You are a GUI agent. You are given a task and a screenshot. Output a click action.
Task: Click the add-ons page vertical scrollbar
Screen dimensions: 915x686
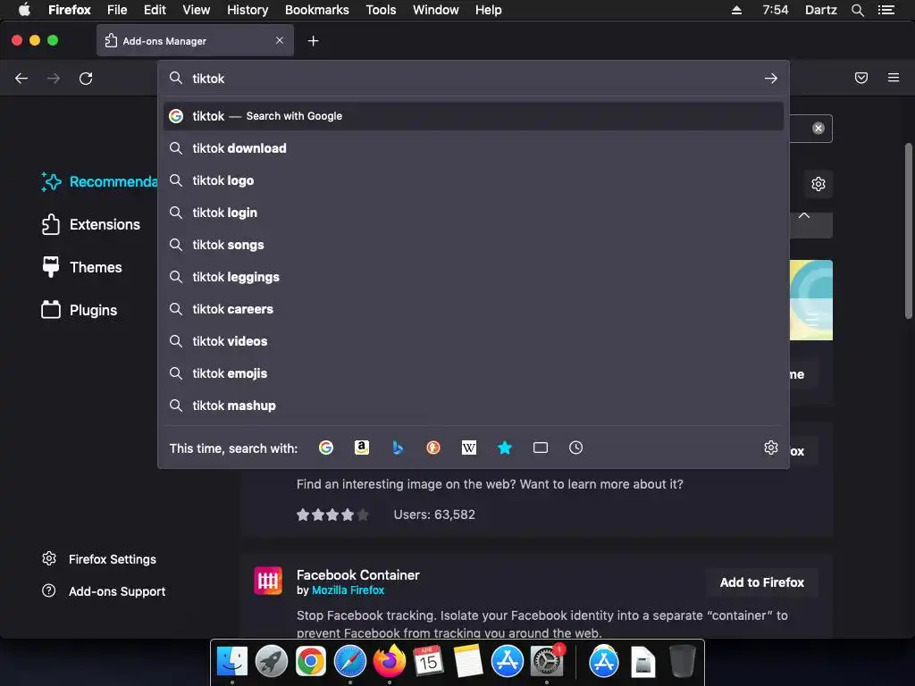[x=908, y=231]
